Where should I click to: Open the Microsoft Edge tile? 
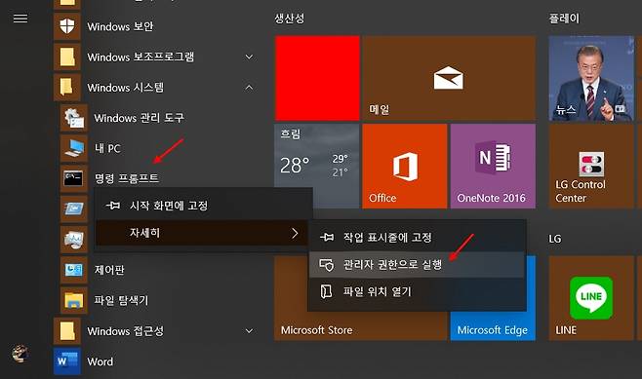point(493,325)
